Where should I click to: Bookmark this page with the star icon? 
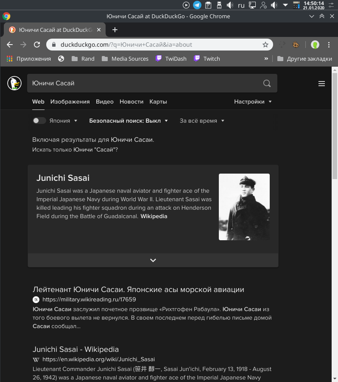tap(265, 45)
